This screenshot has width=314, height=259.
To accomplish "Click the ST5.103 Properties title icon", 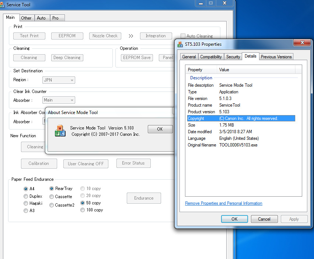I will point(180,44).
